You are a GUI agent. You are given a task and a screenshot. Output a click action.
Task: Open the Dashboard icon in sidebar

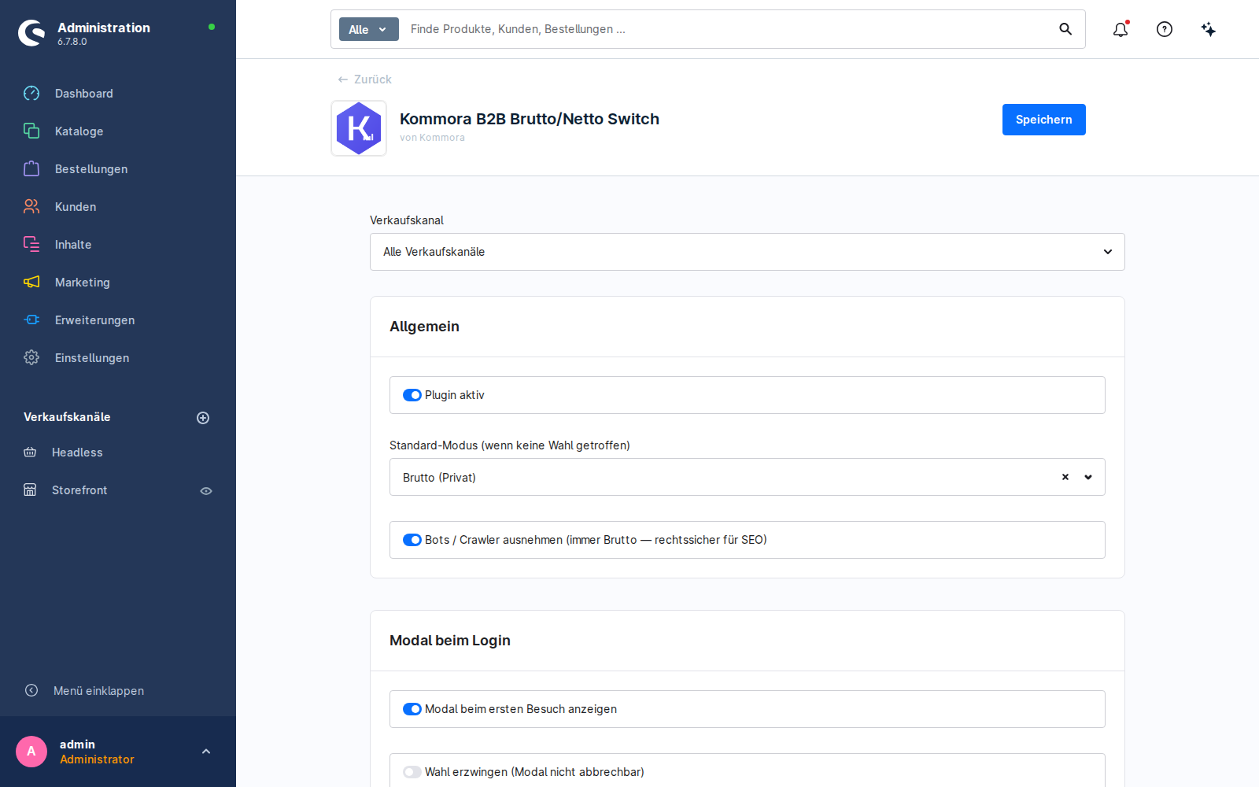31,94
